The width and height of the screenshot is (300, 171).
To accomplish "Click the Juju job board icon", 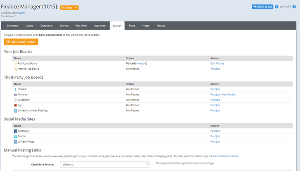I will click(x=15, y=105).
